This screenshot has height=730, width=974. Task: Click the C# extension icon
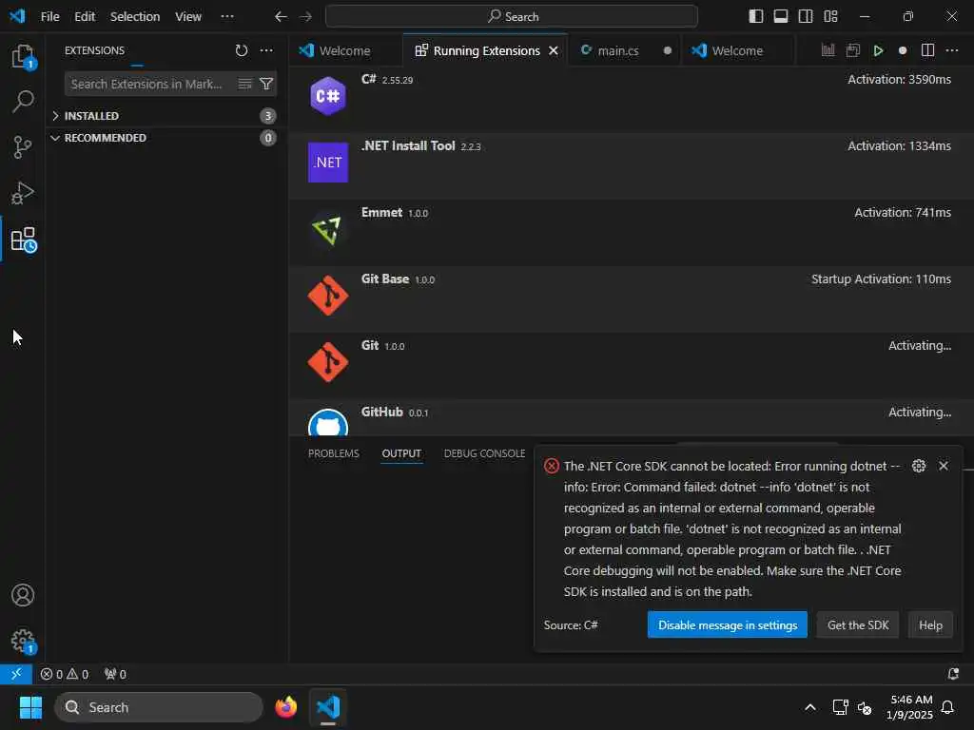328,96
